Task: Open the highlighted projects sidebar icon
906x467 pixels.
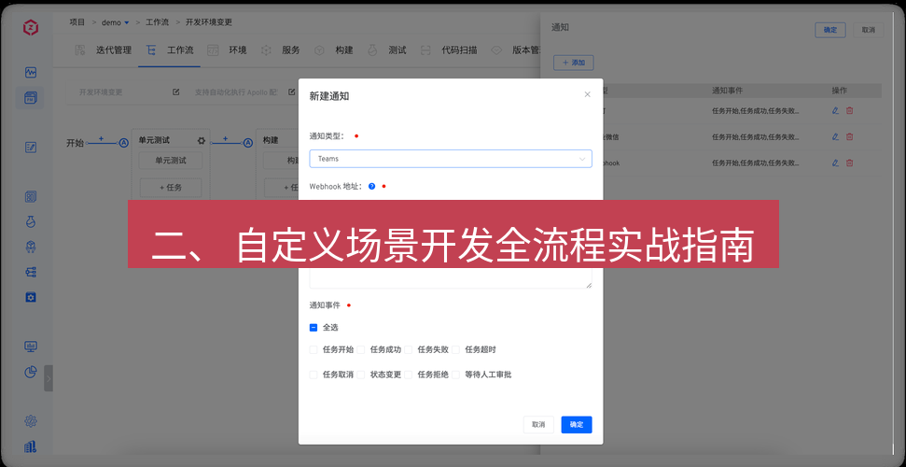Action: 31,98
